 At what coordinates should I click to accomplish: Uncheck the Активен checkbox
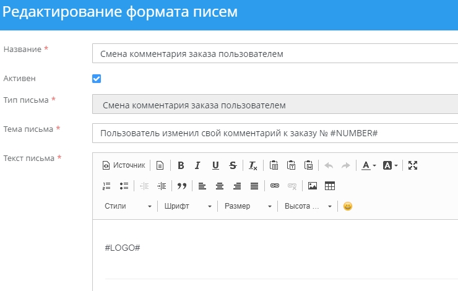(x=97, y=79)
